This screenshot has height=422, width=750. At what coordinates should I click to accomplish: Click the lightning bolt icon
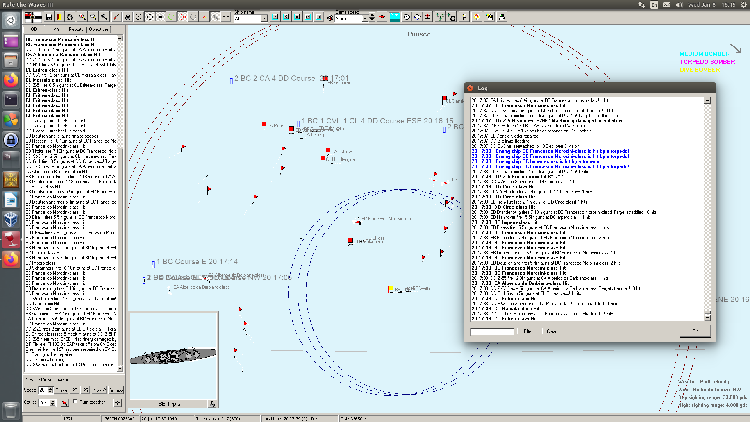click(x=464, y=17)
